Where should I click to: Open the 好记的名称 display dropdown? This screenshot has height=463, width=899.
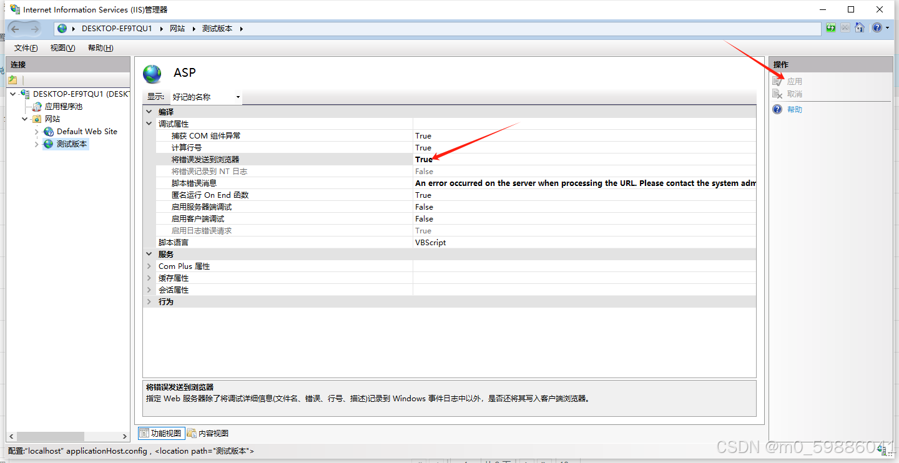click(x=238, y=97)
